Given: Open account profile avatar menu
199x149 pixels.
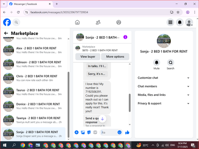Looking at the screenshot, I should tap(189, 22).
